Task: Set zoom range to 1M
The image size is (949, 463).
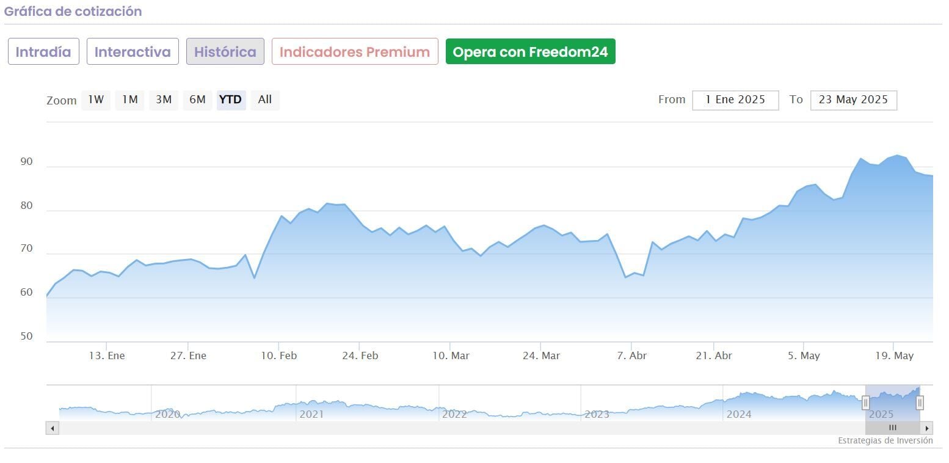Action: [129, 100]
